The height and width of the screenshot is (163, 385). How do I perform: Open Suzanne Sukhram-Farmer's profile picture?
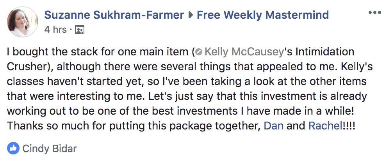pyautogui.click(x=23, y=22)
